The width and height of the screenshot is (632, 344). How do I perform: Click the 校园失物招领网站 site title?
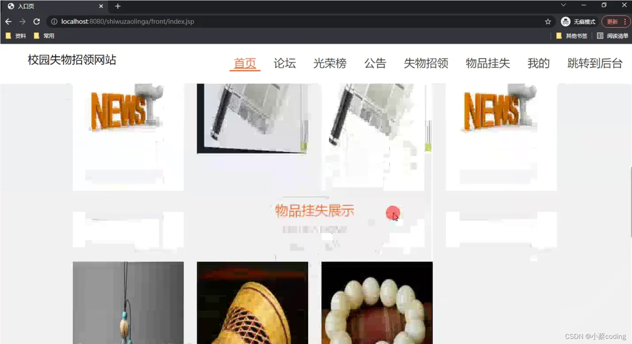[72, 60]
